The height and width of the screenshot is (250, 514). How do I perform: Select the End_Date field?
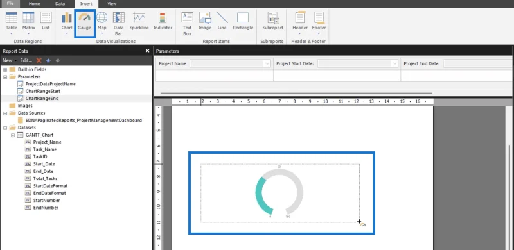43,171
